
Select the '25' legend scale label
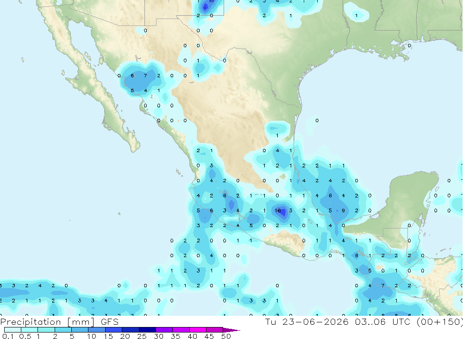pos(142,336)
